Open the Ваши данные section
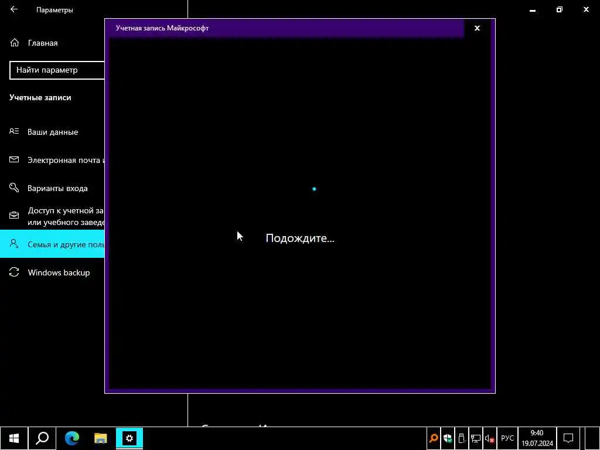Screen dimensions: 600x450 (x=52, y=132)
